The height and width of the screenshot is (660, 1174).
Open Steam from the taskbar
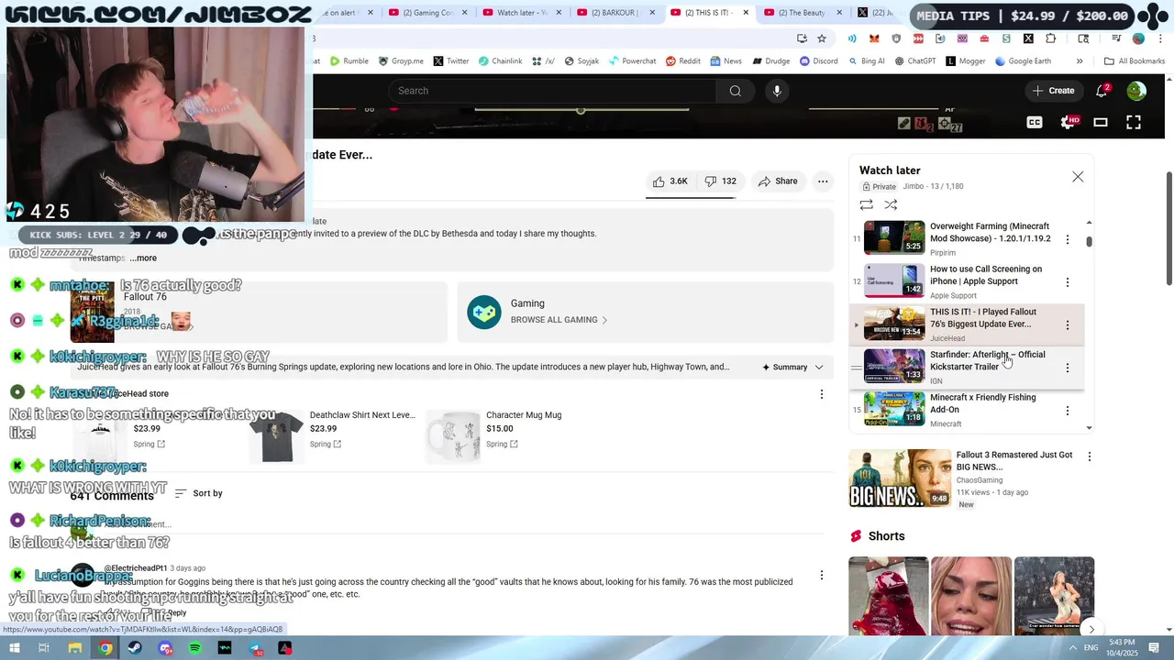pos(135,648)
